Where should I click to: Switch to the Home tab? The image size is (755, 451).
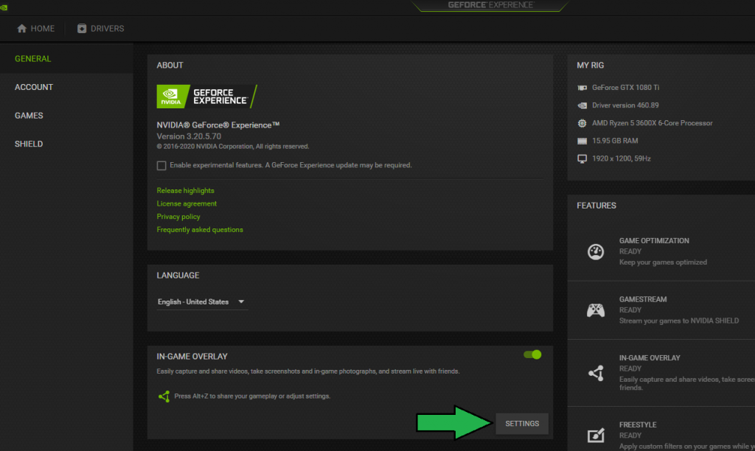point(35,29)
